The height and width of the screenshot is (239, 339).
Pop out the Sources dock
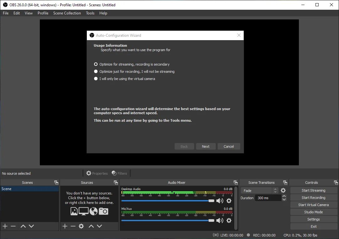tap(116, 183)
